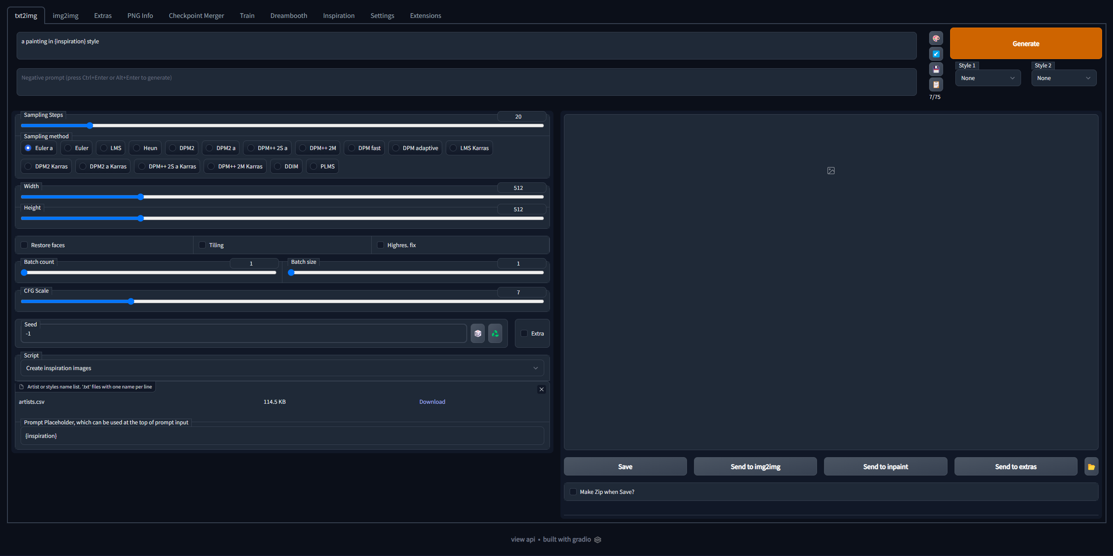Open the Inspiration tab

point(338,16)
